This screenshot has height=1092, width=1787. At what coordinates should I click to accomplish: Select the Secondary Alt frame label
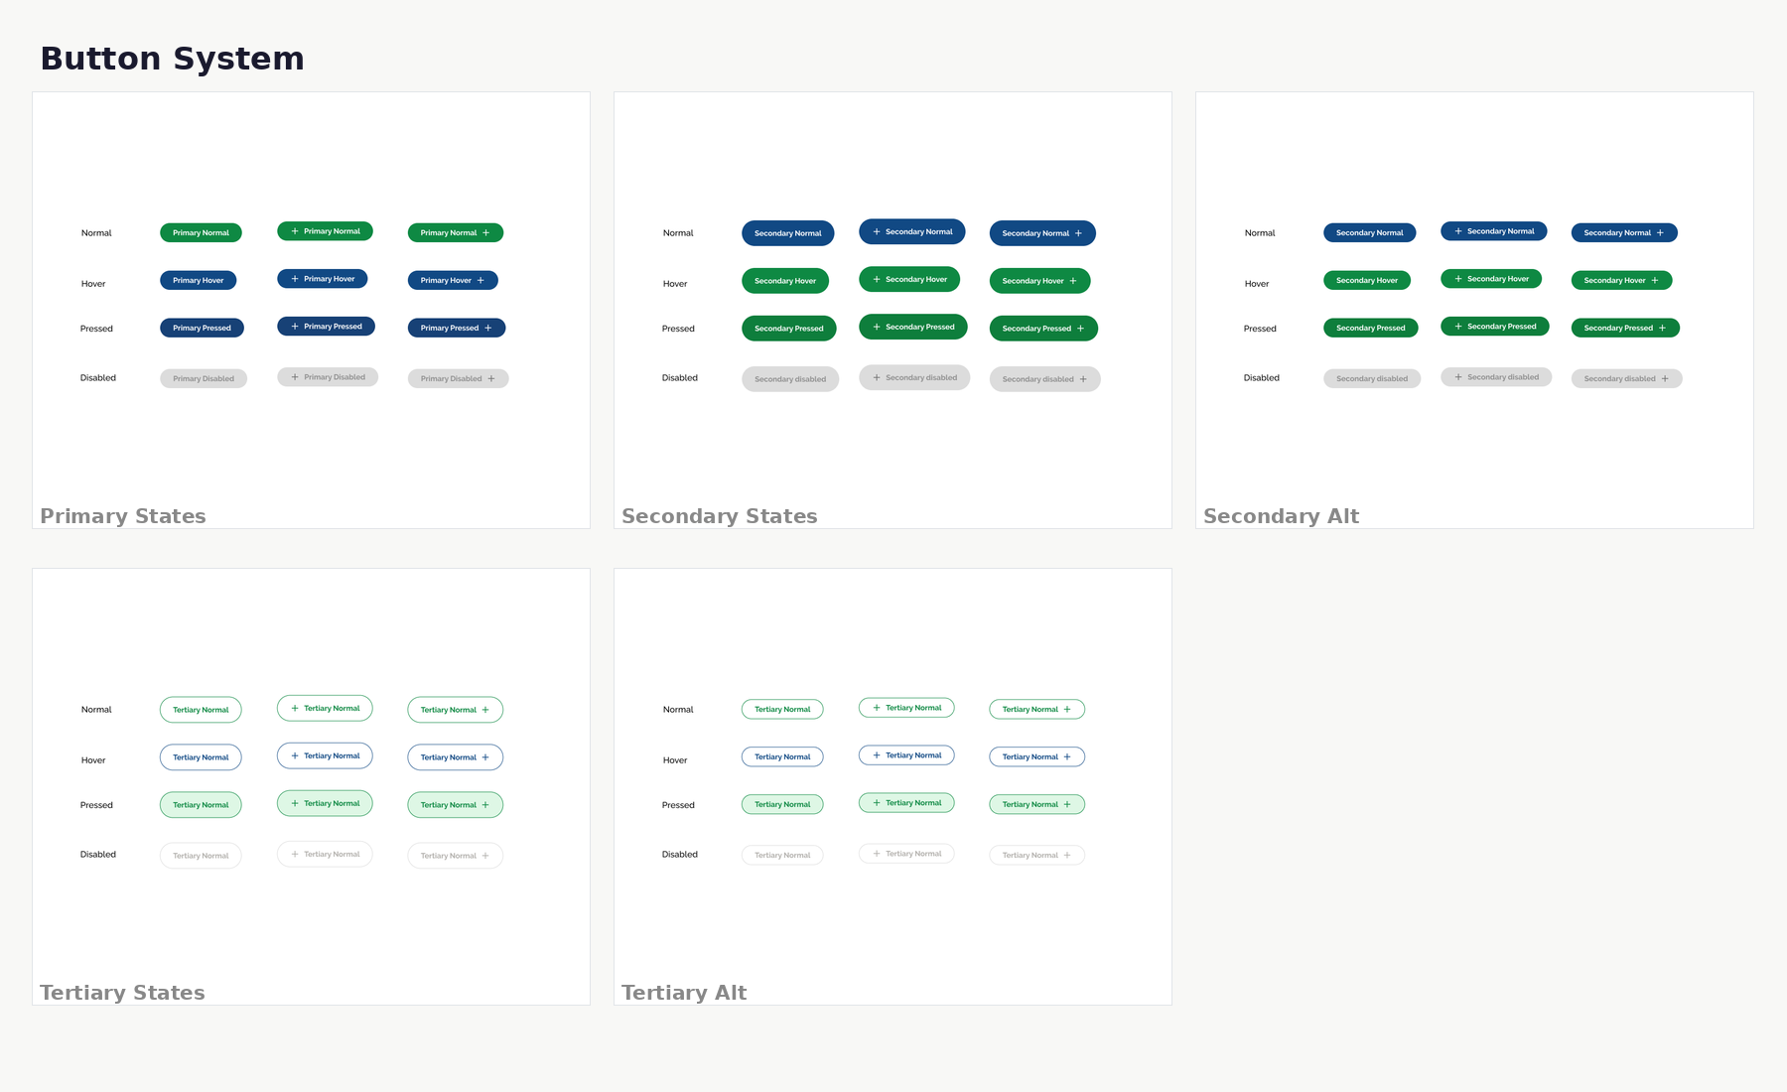[1282, 516]
